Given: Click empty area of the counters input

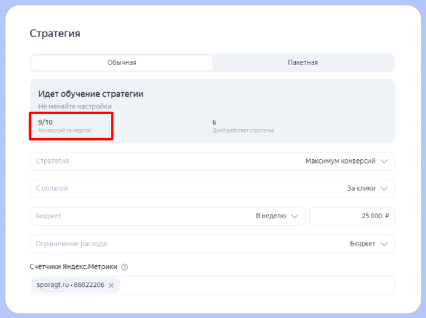Looking at the screenshot, I should [256, 285].
